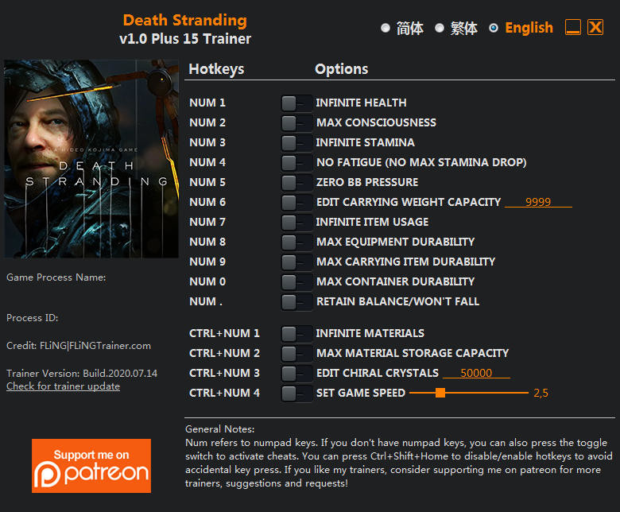
Task: Minimize the trainer window
Action: coord(573,28)
